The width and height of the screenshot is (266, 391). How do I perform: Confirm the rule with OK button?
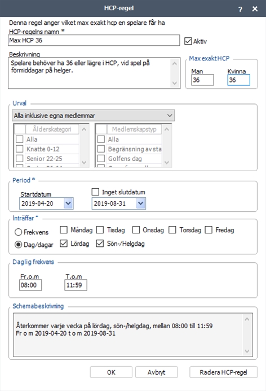click(111, 372)
